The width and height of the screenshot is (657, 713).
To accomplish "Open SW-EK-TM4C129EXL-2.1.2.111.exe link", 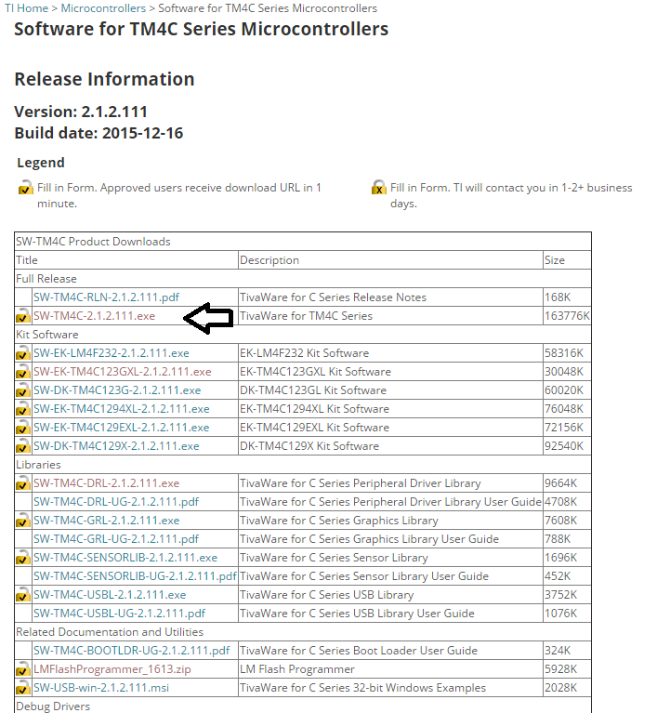I will [x=122, y=428].
